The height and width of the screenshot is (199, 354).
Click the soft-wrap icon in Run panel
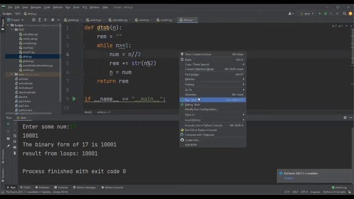coord(15,135)
